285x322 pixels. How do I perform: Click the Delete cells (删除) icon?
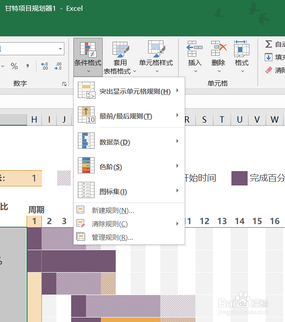pyautogui.click(x=218, y=49)
